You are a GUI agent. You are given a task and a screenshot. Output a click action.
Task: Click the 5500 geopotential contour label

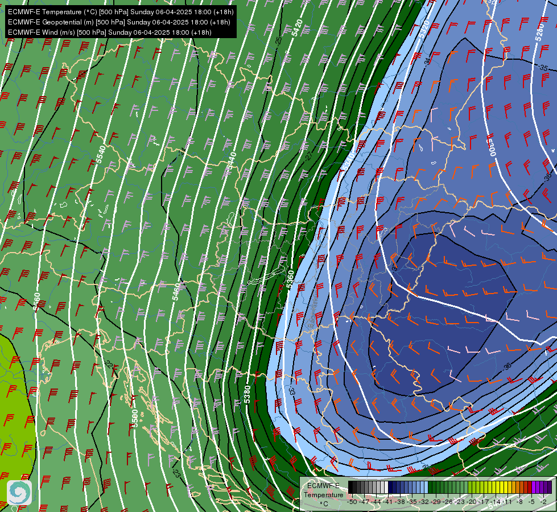tap(134, 418)
